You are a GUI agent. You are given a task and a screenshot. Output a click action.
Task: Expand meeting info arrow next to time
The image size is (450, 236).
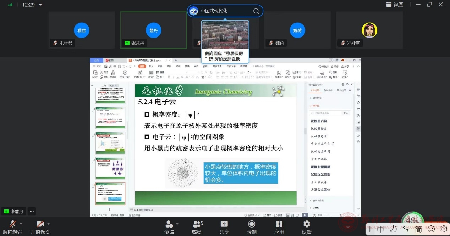click(40, 5)
